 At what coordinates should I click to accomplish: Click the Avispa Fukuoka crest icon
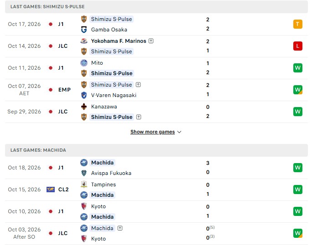(x=84, y=173)
